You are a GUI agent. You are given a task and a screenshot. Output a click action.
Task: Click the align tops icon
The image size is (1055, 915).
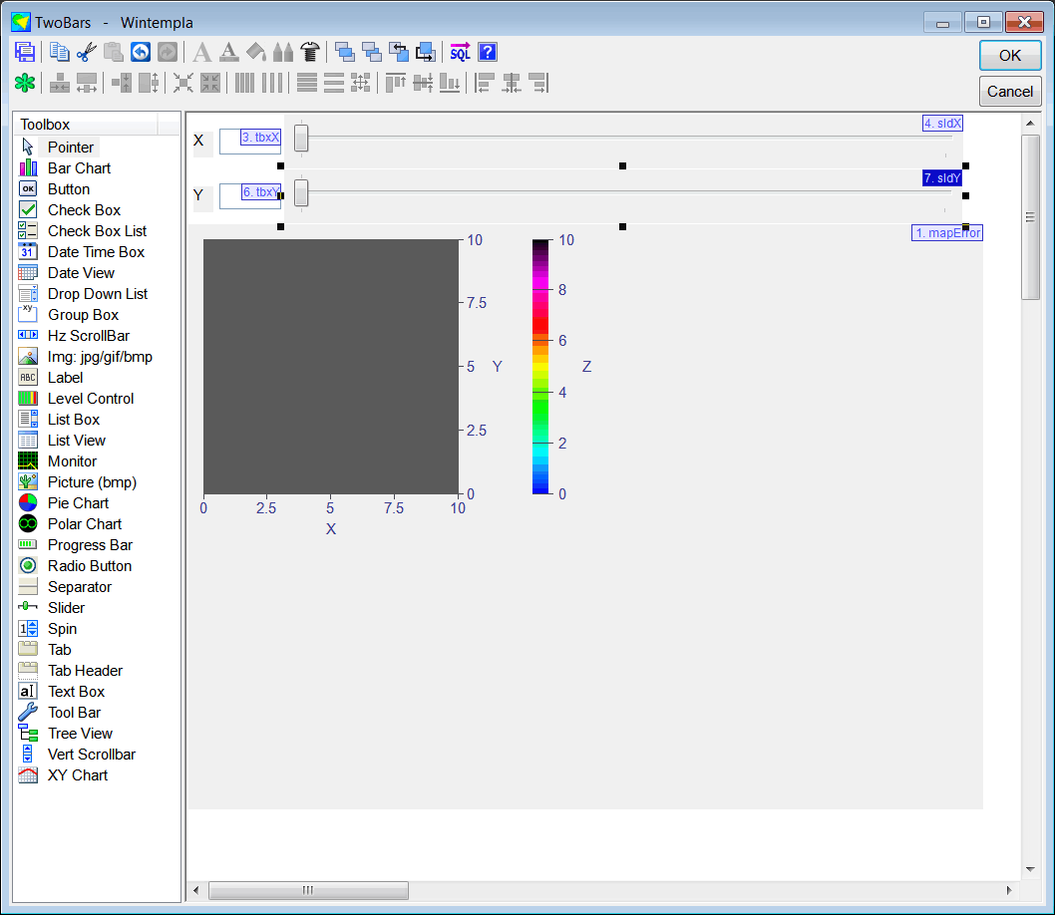click(x=395, y=83)
